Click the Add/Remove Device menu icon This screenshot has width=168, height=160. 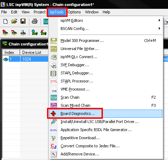click(54, 154)
